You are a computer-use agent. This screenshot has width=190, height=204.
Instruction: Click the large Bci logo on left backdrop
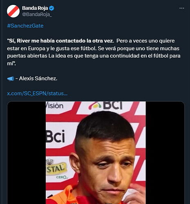(x=55, y=136)
